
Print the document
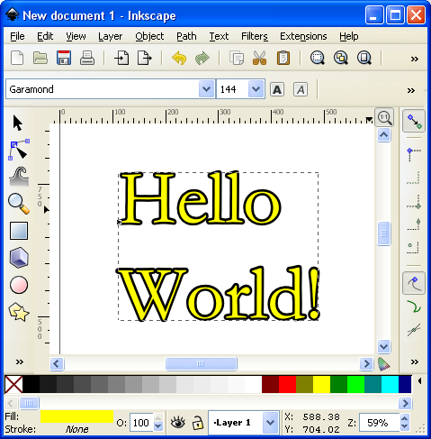(x=87, y=58)
